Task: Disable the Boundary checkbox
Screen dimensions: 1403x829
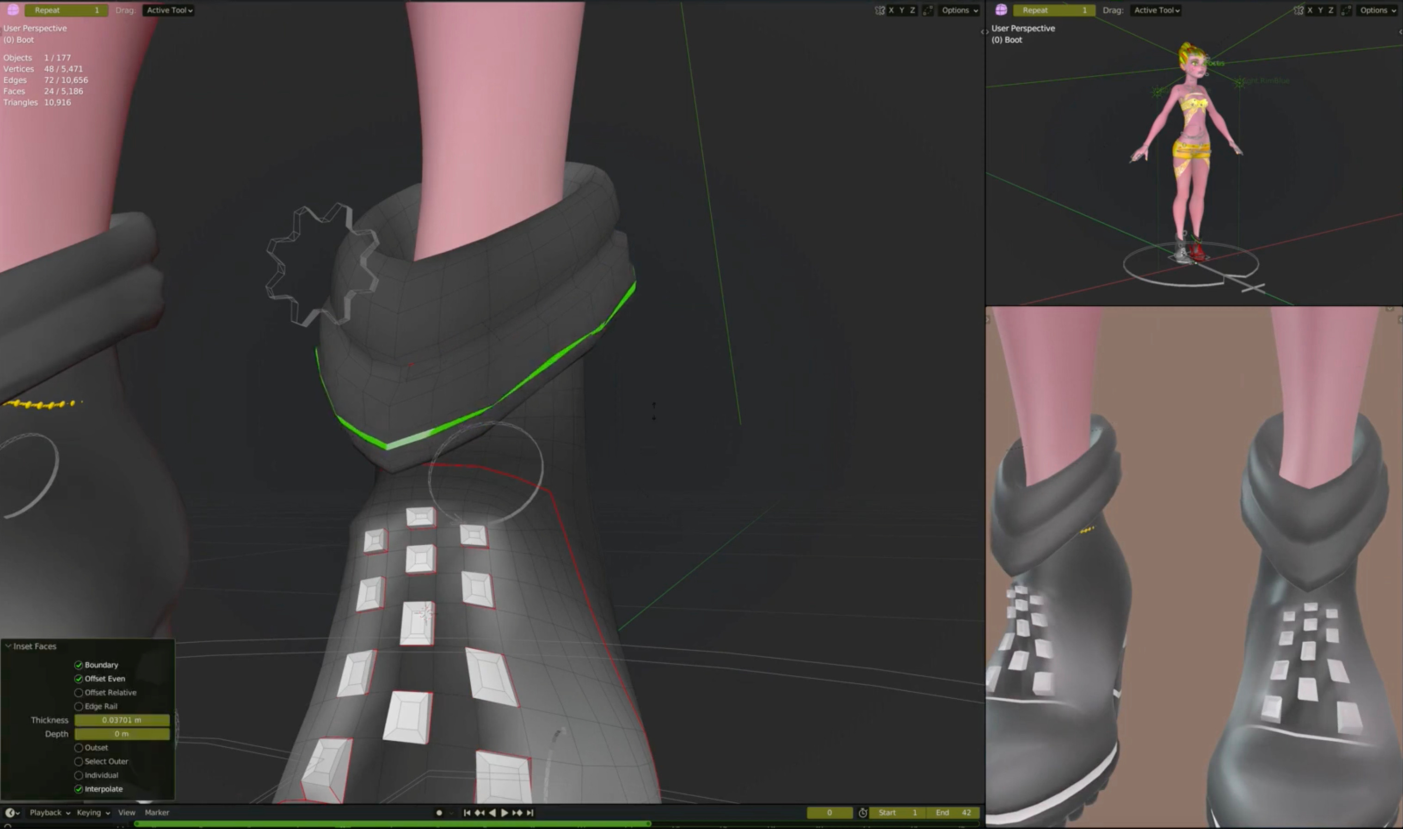Action: coord(79,665)
